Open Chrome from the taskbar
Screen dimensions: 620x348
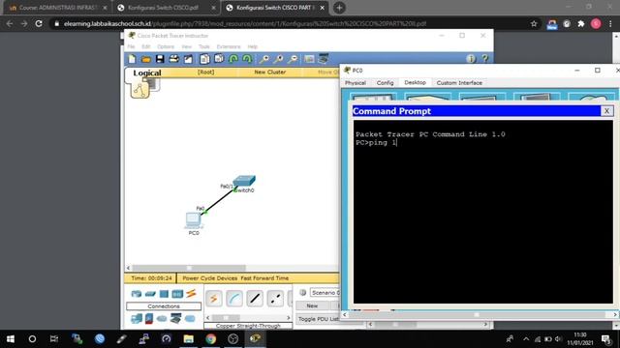pyautogui.click(x=211, y=338)
